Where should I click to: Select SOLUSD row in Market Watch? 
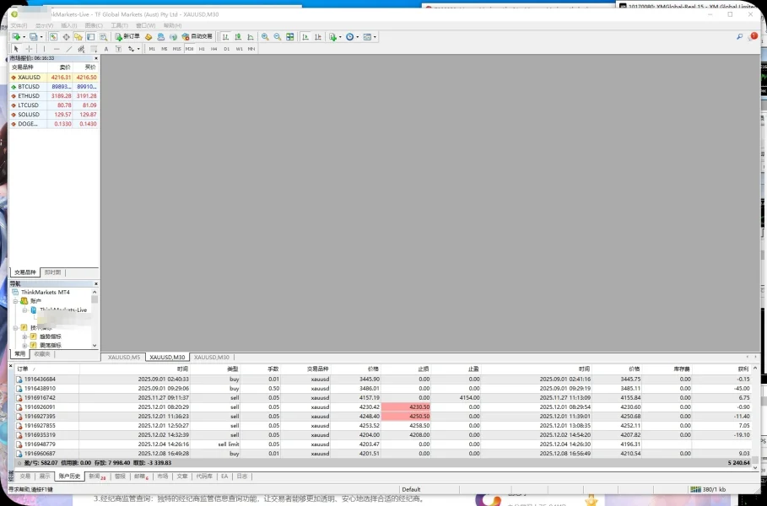click(54, 115)
